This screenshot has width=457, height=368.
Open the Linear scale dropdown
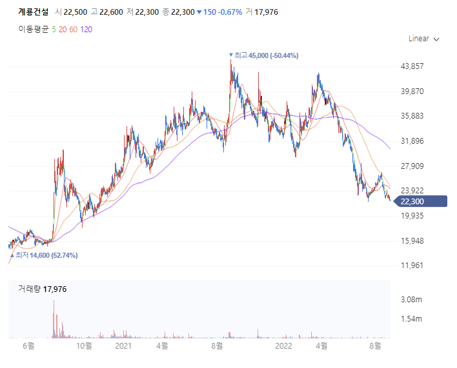424,39
